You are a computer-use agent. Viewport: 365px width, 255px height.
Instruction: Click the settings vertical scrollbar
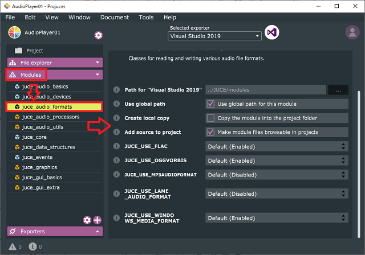coord(359,164)
